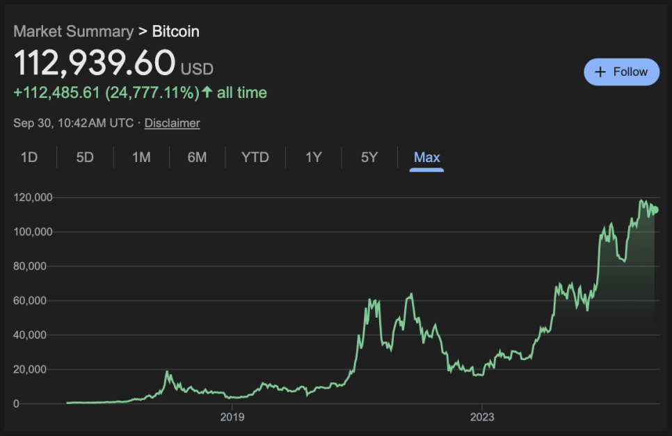Click the Market Summary breadcrumb

pos(74,31)
